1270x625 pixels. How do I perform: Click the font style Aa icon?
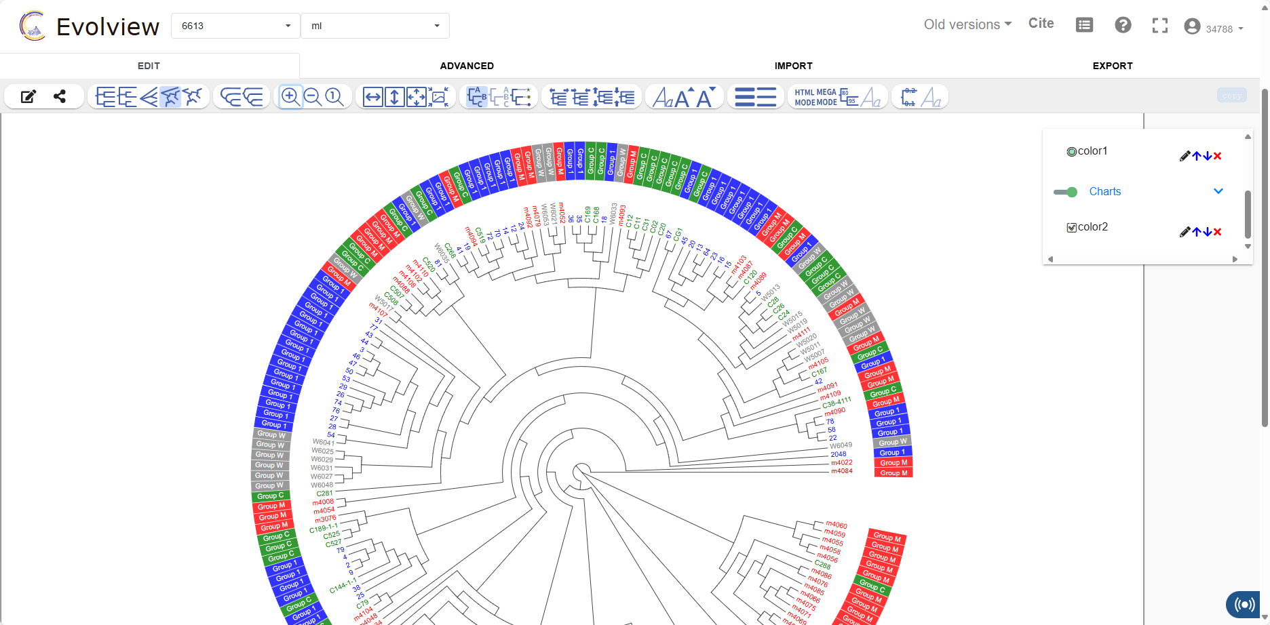point(662,98)
